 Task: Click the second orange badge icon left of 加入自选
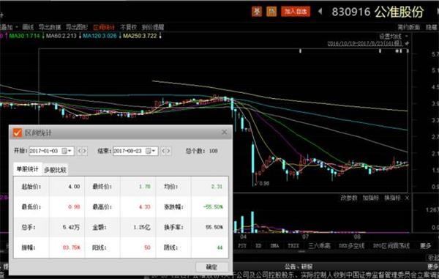pos(271,12)
